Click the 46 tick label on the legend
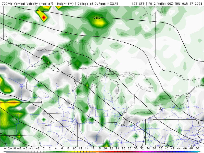This screenshot has width=204, height=153. [185, 148]
